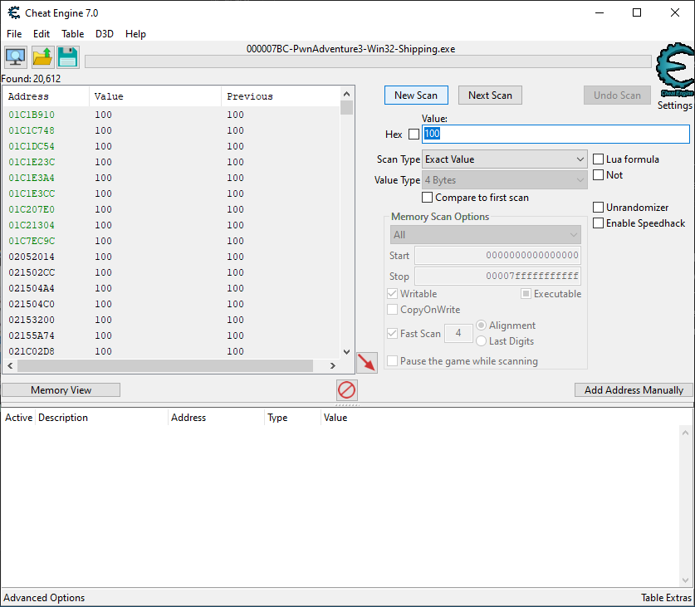Open the File menu
The image size is (695, 607).
(x=14, y=34)
